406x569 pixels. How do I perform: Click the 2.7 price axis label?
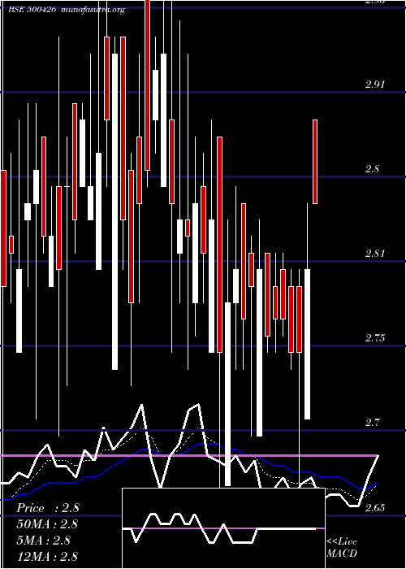[x=372, y=423]
